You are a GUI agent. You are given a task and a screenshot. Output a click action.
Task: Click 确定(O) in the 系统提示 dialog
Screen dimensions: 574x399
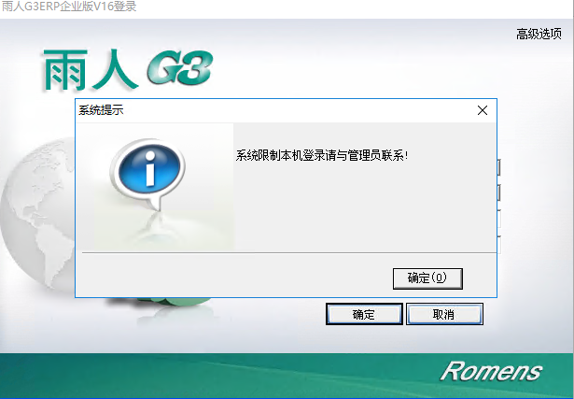pyautogui.click(x=427, y=278)
